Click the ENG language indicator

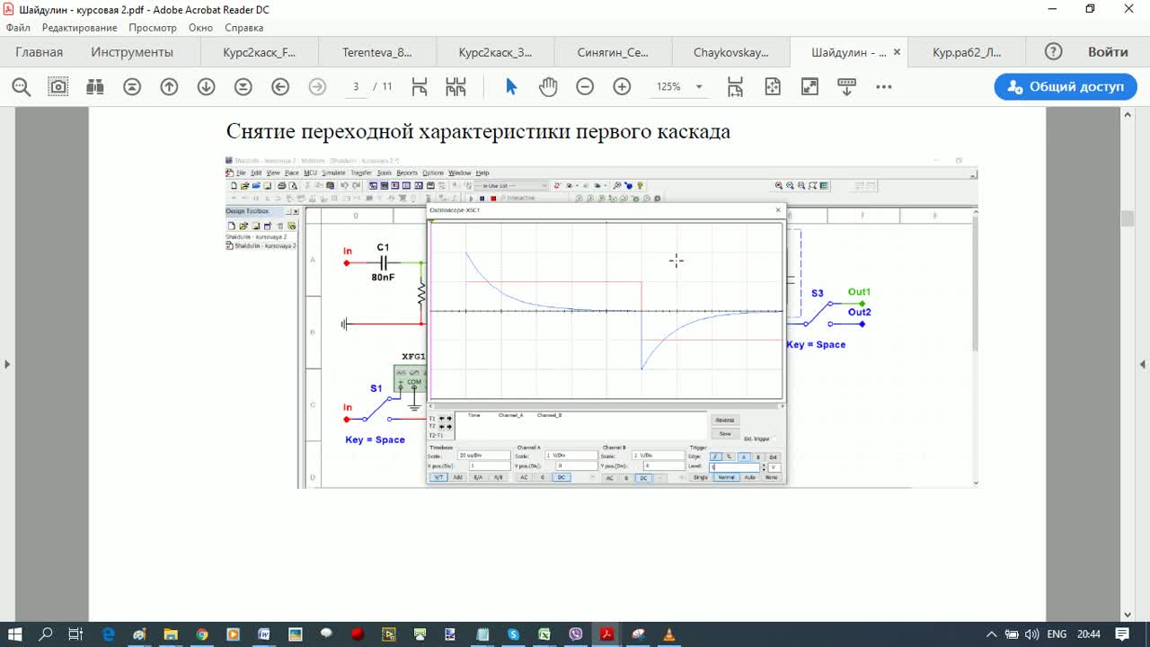tap(1057, 634)
